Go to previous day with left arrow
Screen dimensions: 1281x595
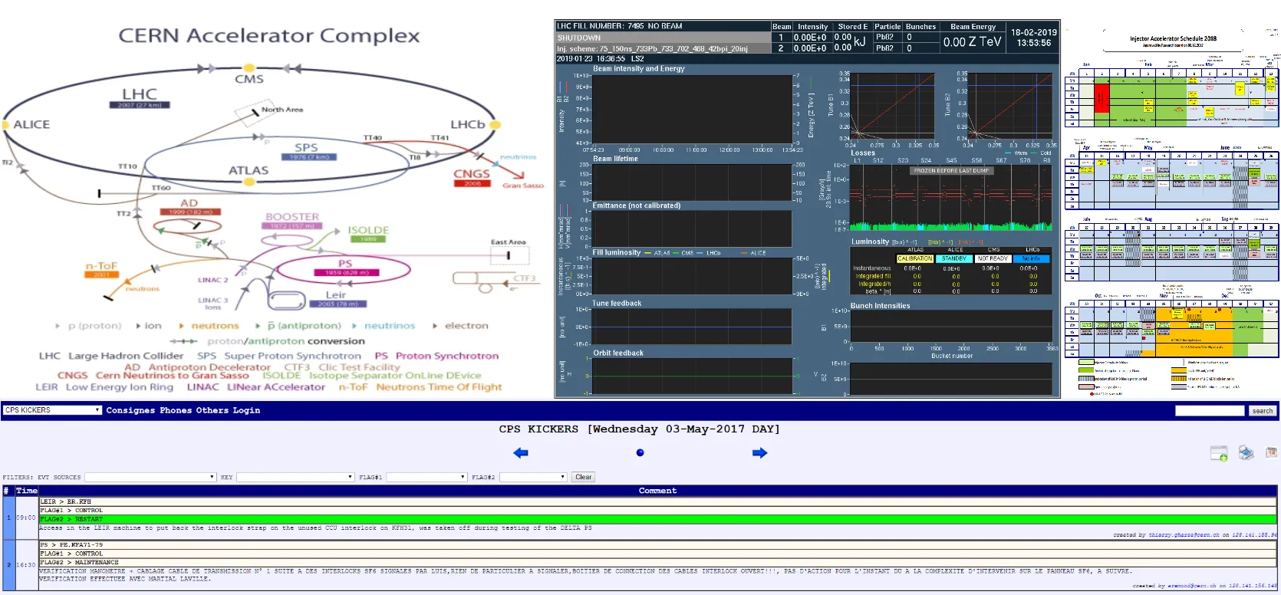521,453
